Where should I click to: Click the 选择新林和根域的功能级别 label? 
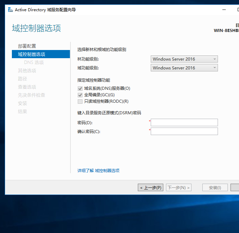coord(102,50)
